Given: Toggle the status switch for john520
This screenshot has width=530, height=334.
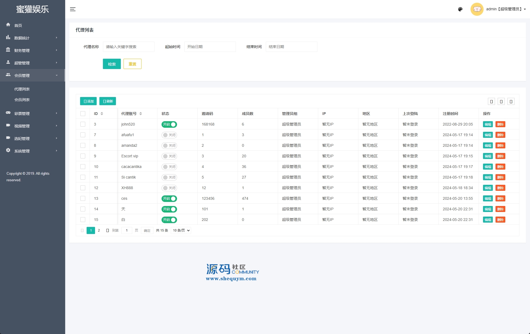Looking at the screenshot, I should (x=169, y=124).
